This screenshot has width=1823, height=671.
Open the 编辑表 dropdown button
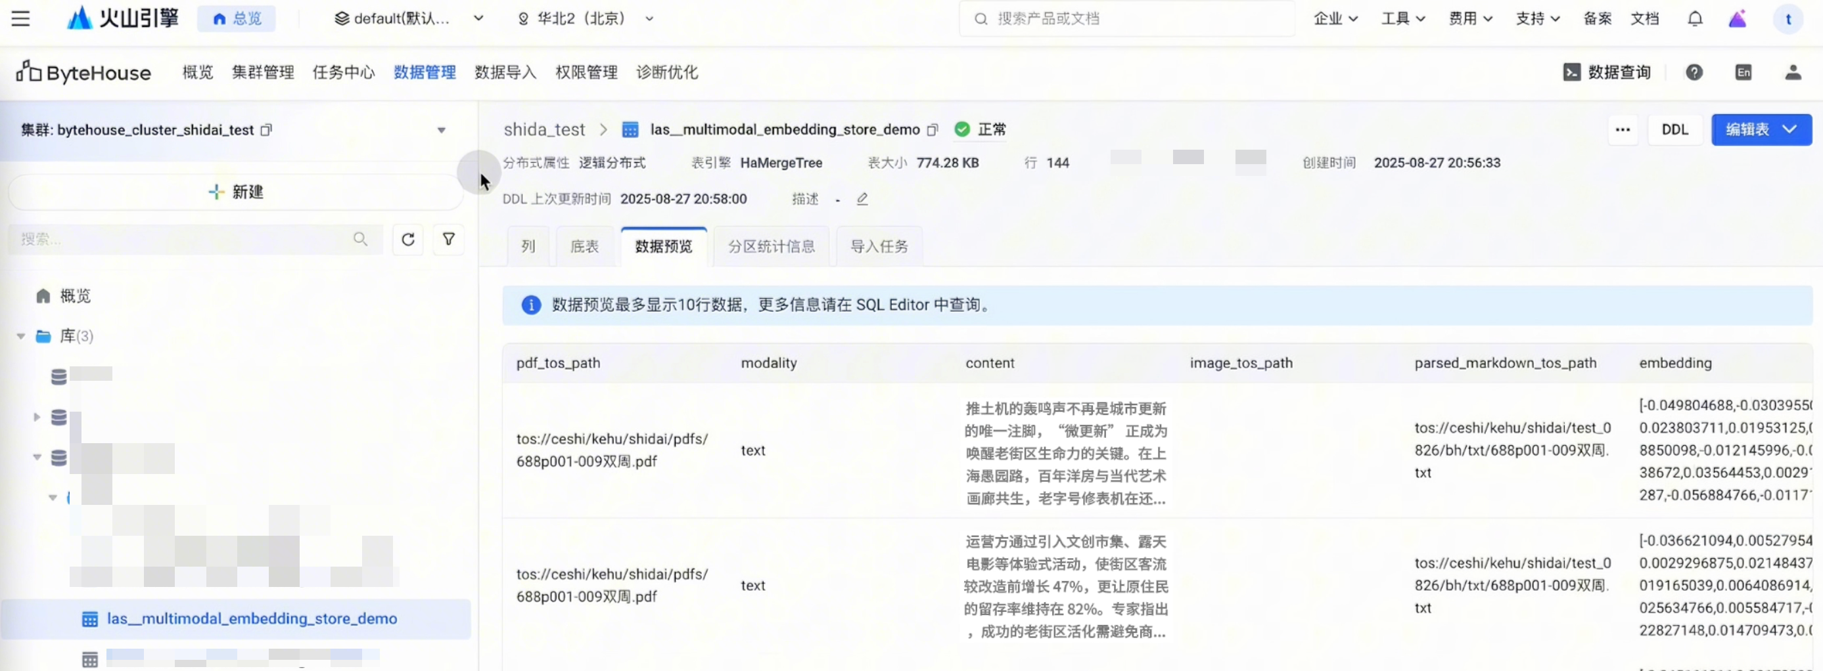click(x=1761, y=130)
